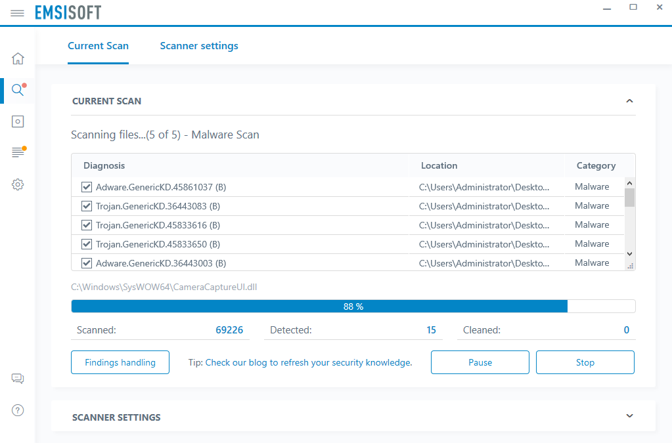Untick Trojan.GenericKD.36443083 (B)
Image resolution: width=672 pixels, height=443 pixels.
pyautogui.click(x=86, y=205)
